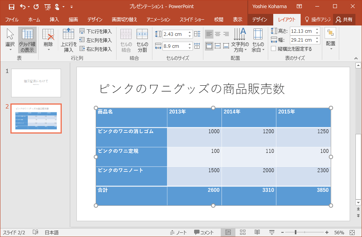Open セルの余白 cell margins menu
This screenshot has width=362, height=237.
tap(258, 40)
